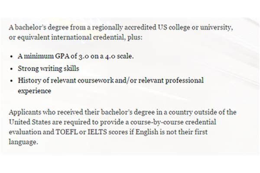Screen dimensions: 260x173
Task: Click the word 'English' in the last paragraph
Action: 147,132
